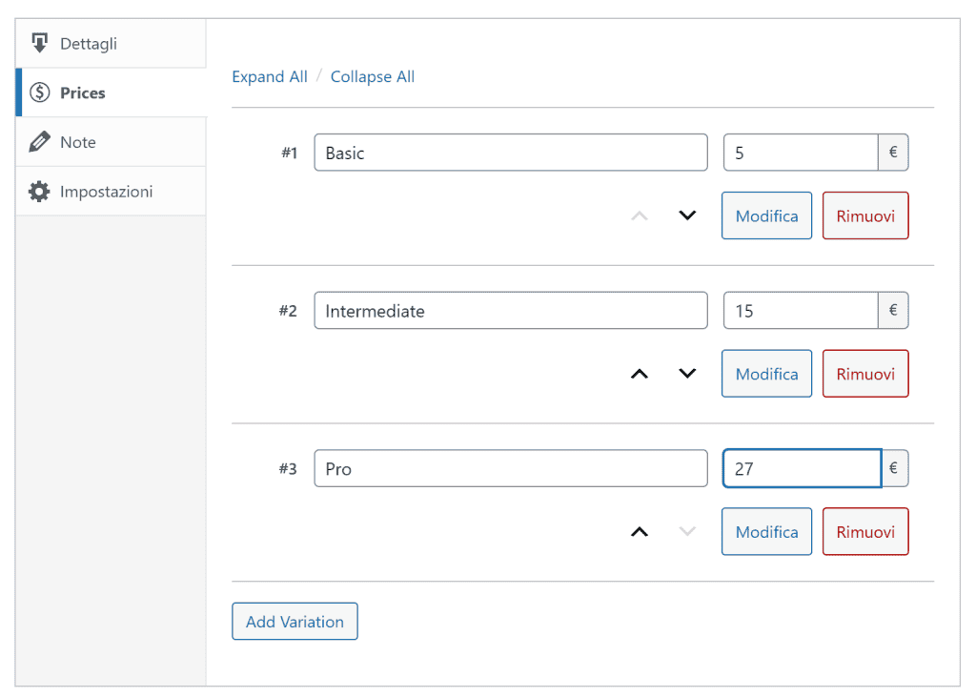976x697 pixels.
Task: Move Pro variation up with arrow
Action: [x=640, y=532]
